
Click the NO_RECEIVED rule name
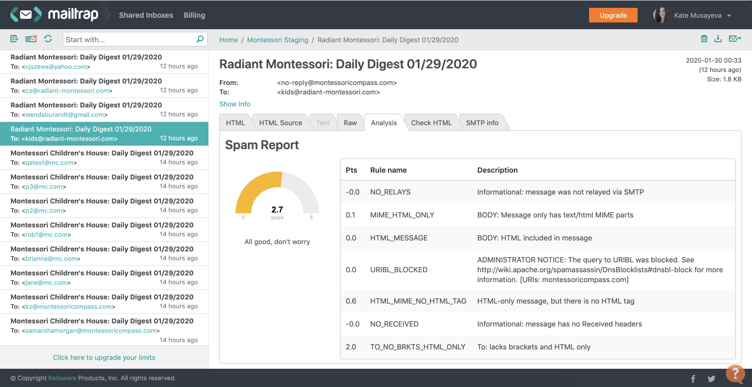(x=394, y=324)
